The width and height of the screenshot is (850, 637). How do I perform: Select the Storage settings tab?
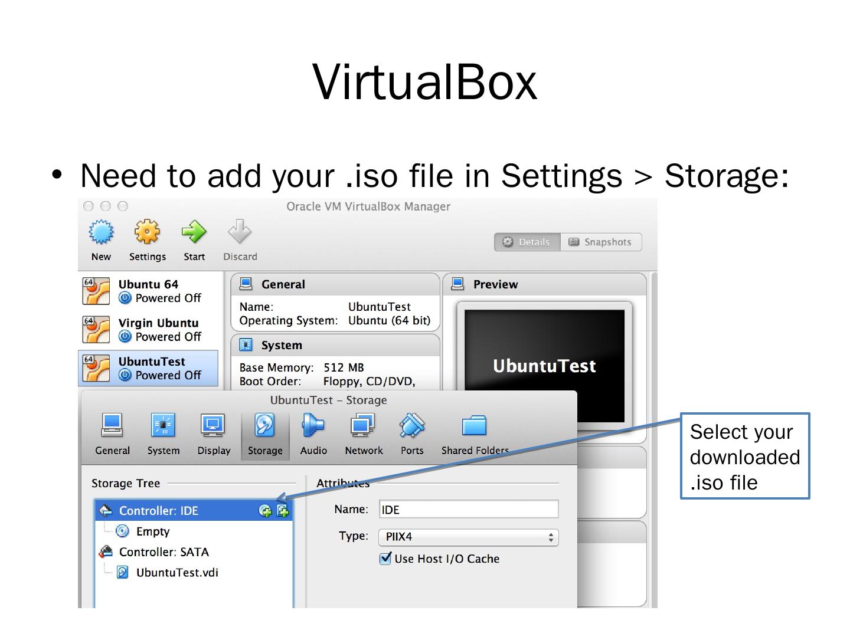pyautogui.click(x=265, y=434)
